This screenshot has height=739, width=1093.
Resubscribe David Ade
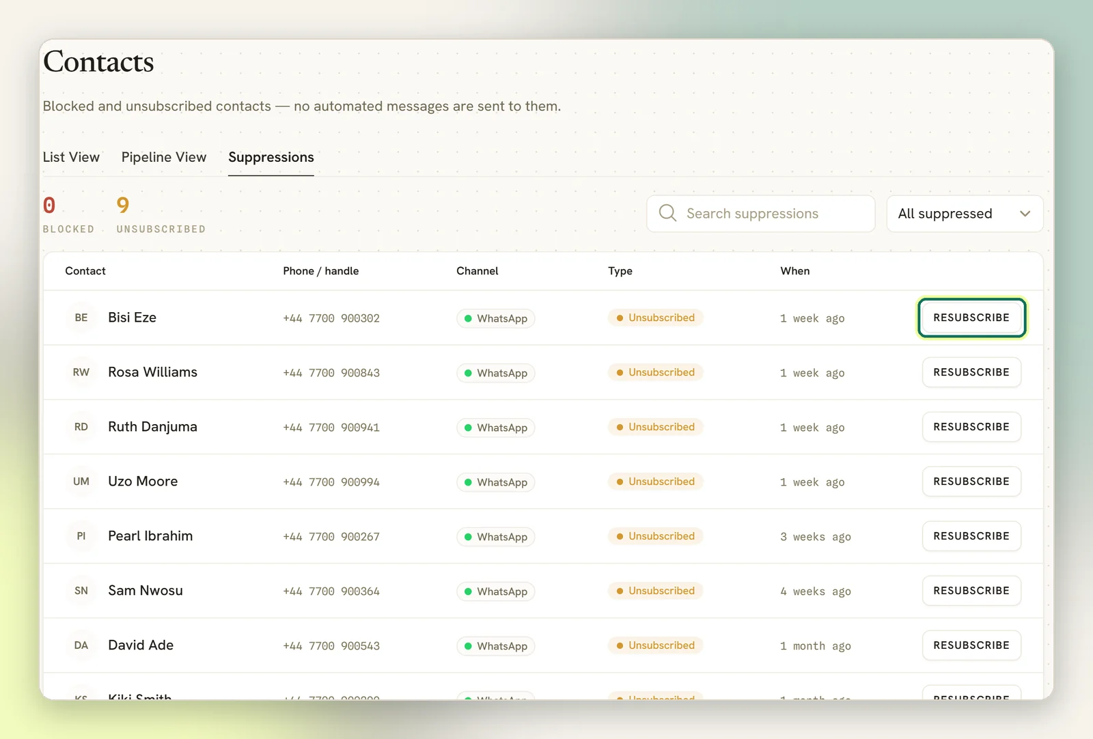tap(971, 645)
